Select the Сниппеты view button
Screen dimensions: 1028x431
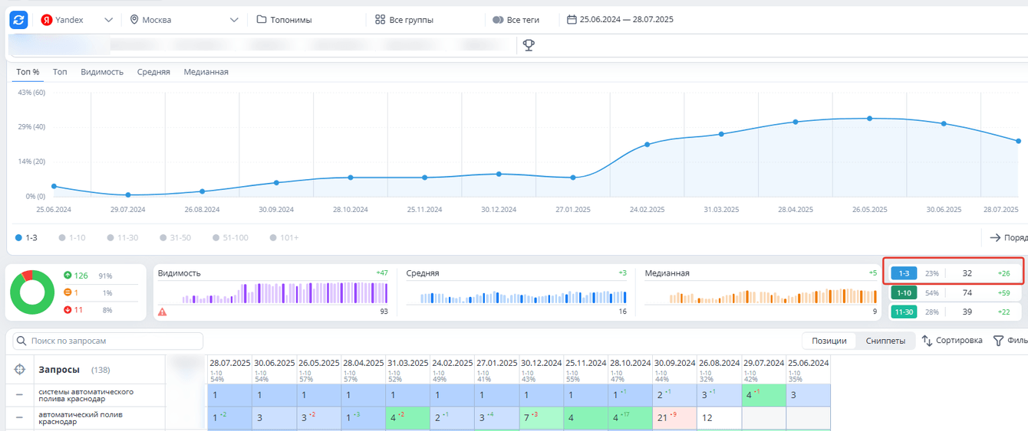tap(885, 341)
